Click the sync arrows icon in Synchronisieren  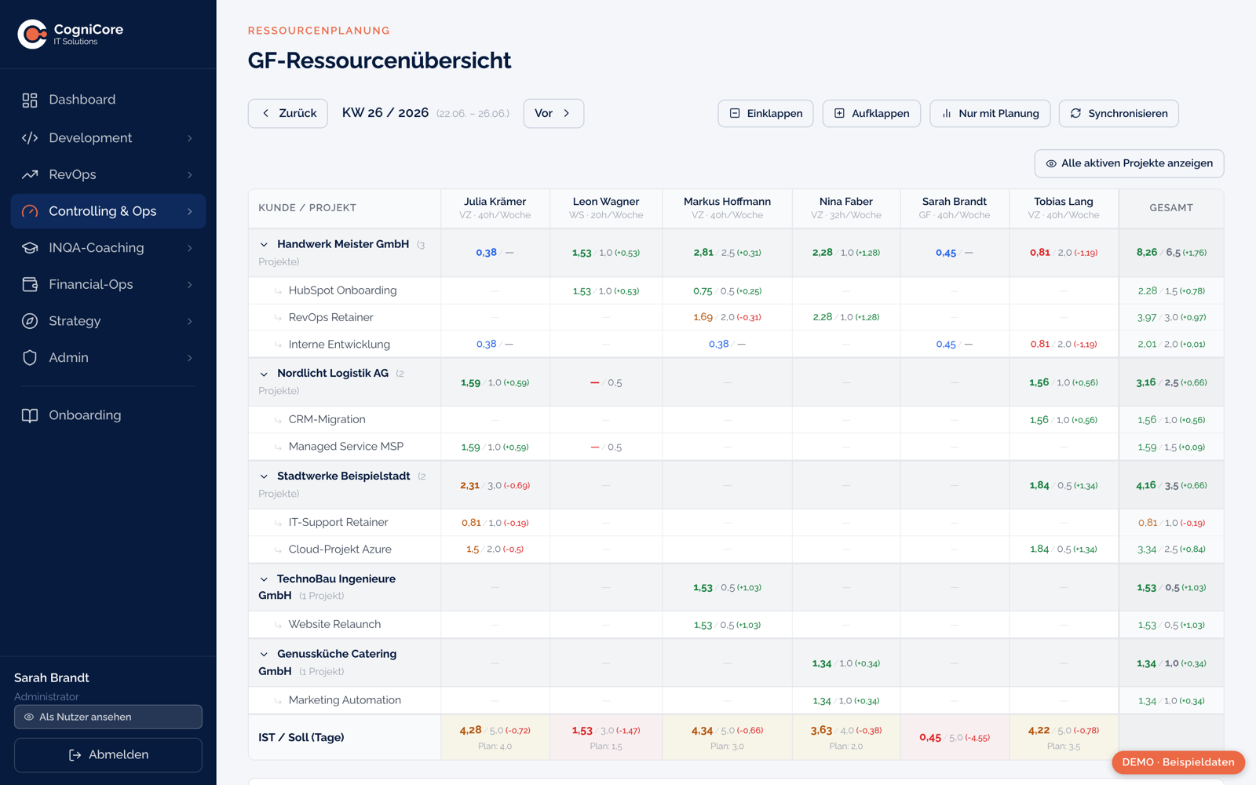1075,113
